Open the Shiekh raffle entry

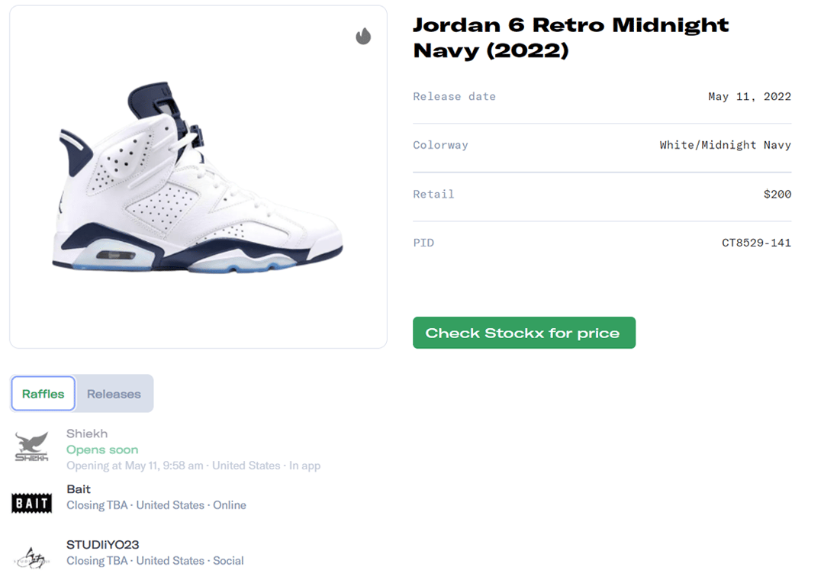pyautogui.click(x=87, y=433)
